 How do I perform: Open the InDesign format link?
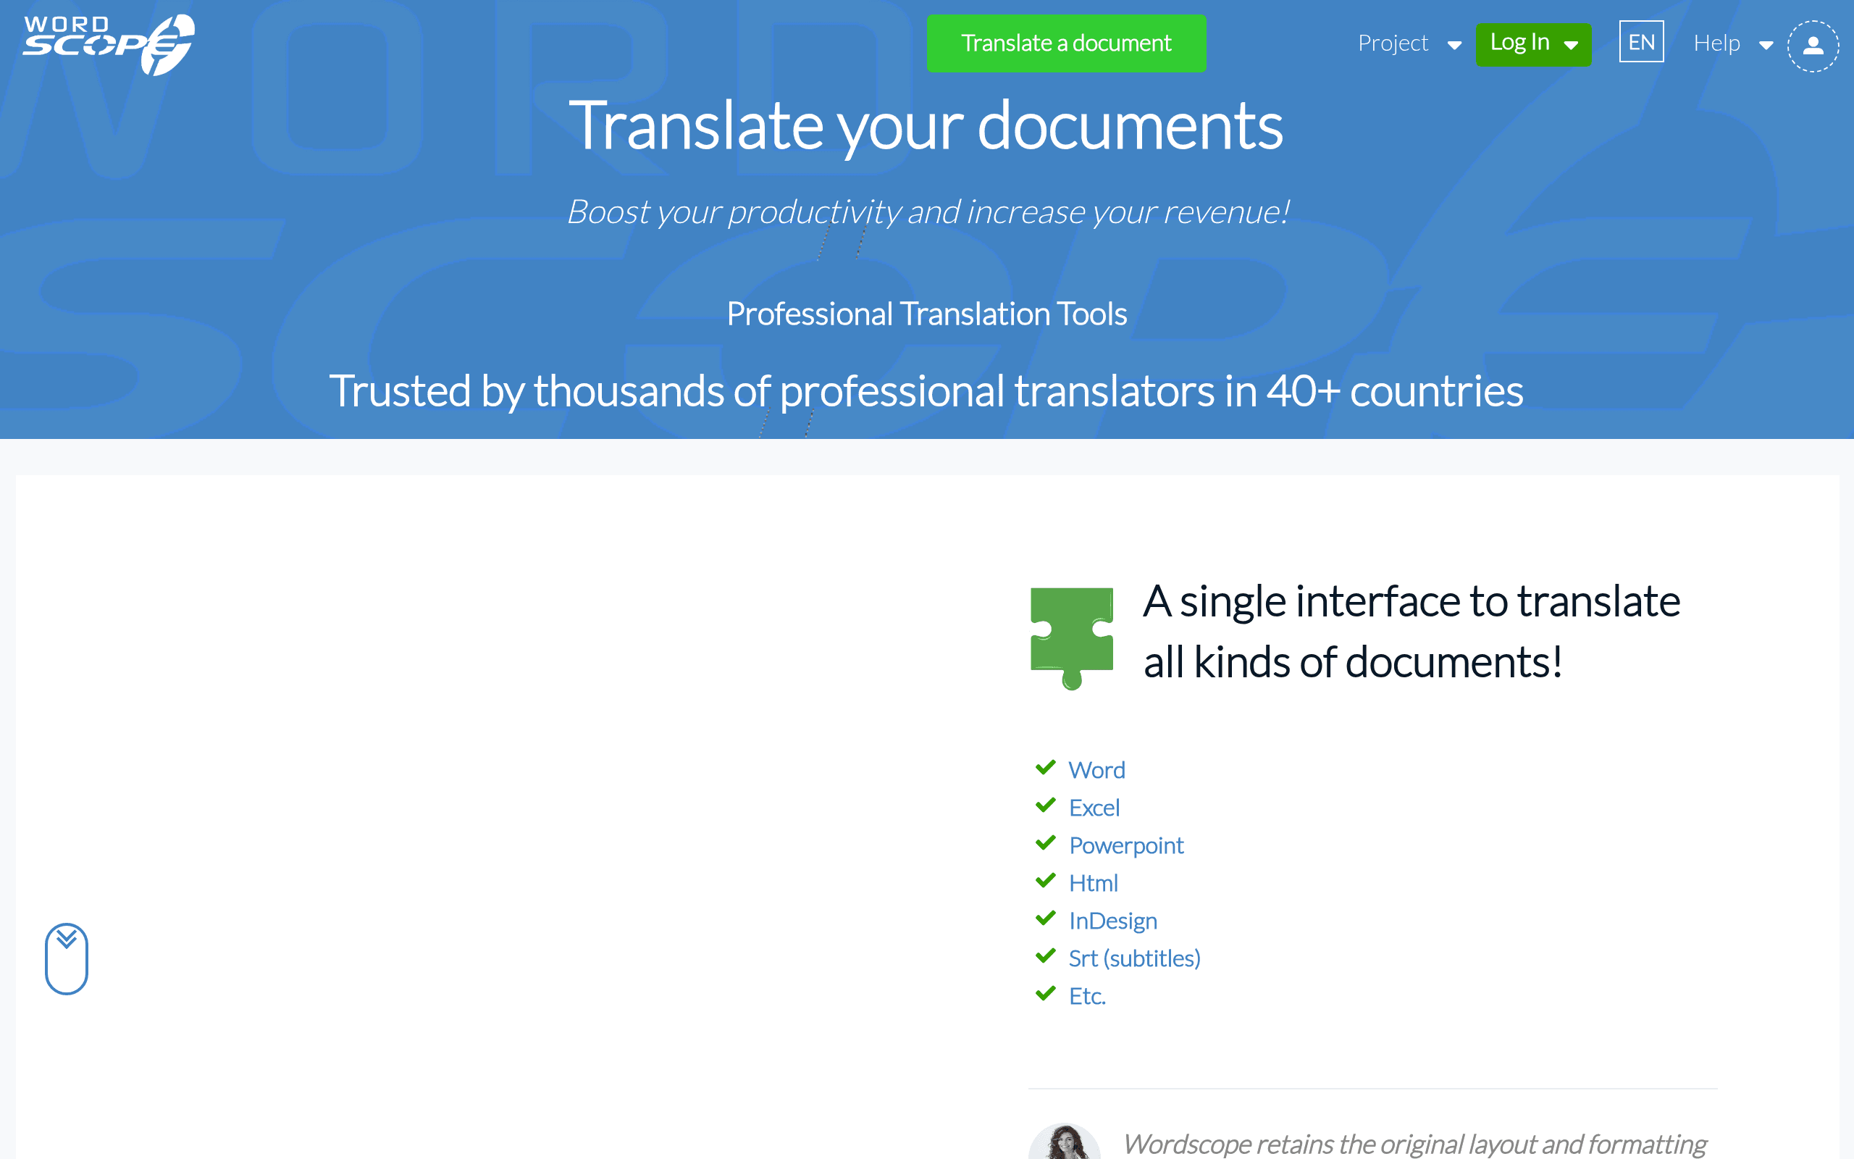click(1112, 920)
